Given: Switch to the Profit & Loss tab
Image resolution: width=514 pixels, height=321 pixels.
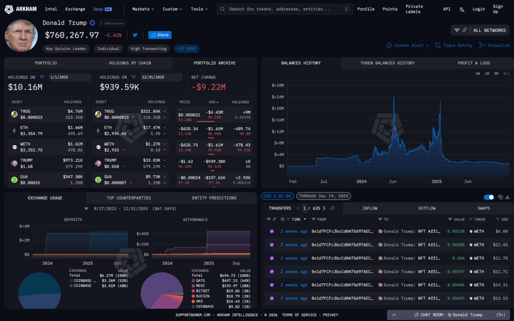Looking at the screenshot, I should point(474,63).
